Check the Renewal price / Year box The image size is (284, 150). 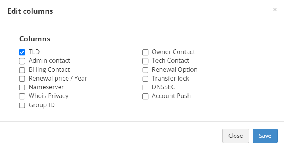22,79
